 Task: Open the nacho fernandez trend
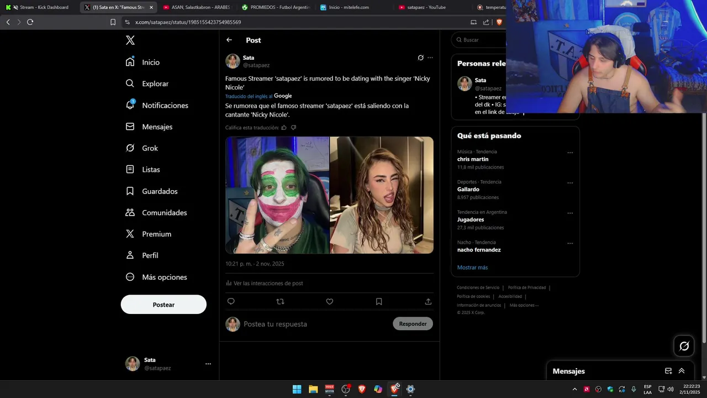tap(479, 250)
